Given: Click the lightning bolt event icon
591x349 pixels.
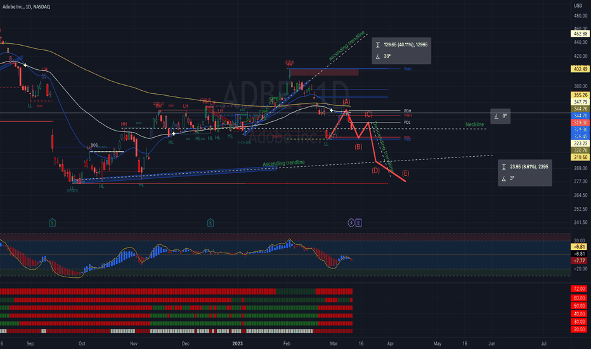Looking at the screenshot, I should pyautogui.click(x=351, y=223).
